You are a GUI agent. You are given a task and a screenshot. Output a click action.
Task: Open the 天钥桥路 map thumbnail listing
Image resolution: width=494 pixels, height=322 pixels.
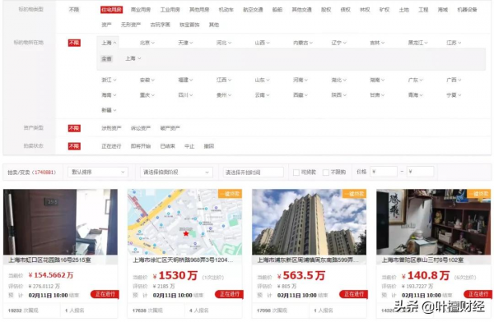pos(184,222)
